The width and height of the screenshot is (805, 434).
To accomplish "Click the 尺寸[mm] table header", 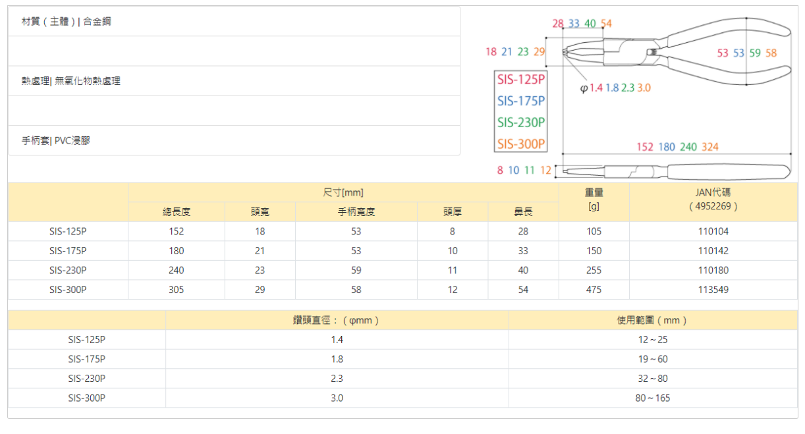I will point(343,192).
